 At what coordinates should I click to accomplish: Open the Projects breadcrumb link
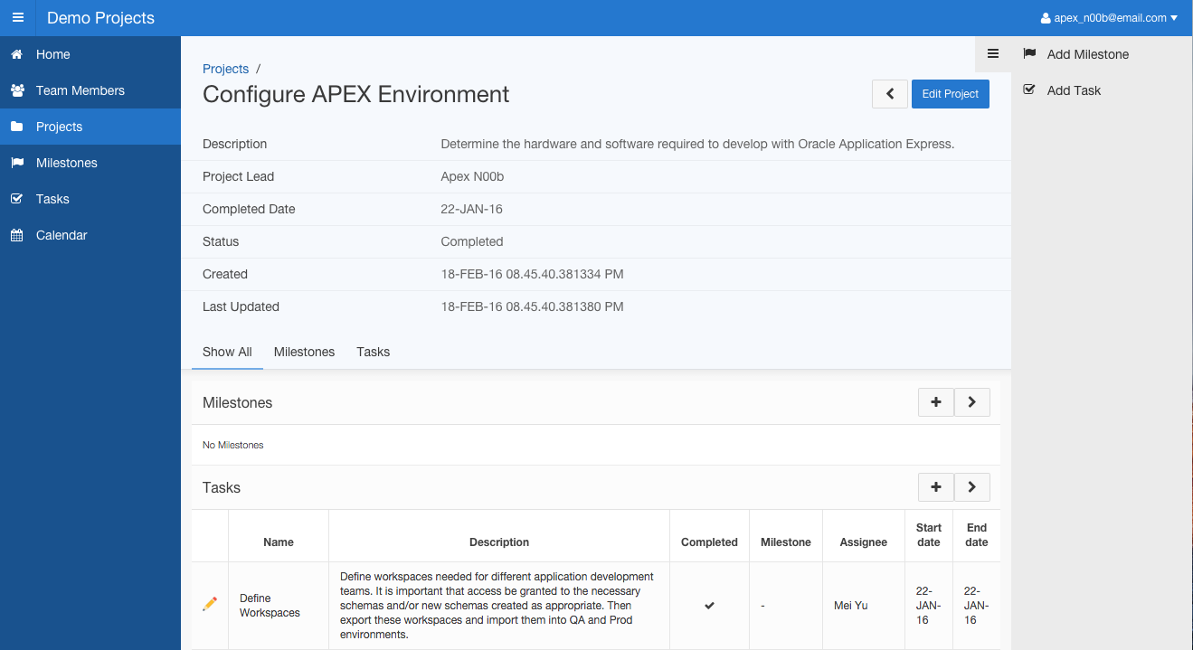[x=225, y=69]
